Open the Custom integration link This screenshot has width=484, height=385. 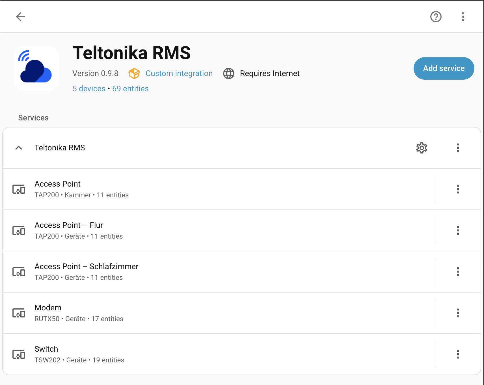pos(179,73)
